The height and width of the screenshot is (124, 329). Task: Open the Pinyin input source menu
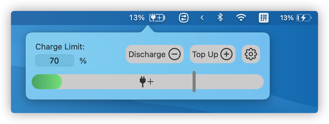click(x=264, y=18)
